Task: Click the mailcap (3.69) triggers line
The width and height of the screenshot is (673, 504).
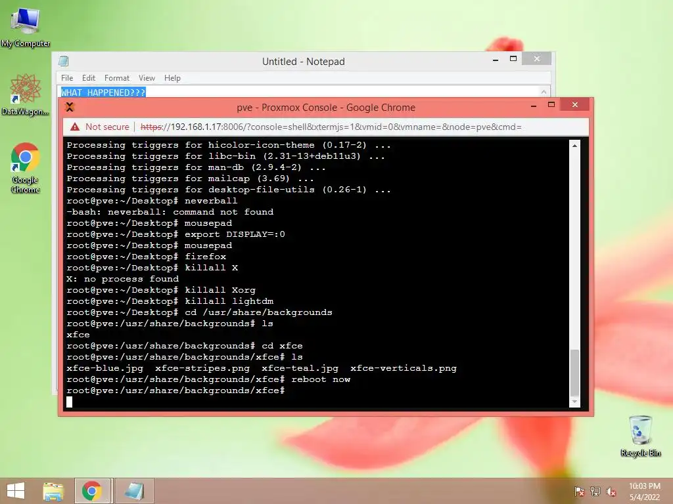Action: point(190,178)
